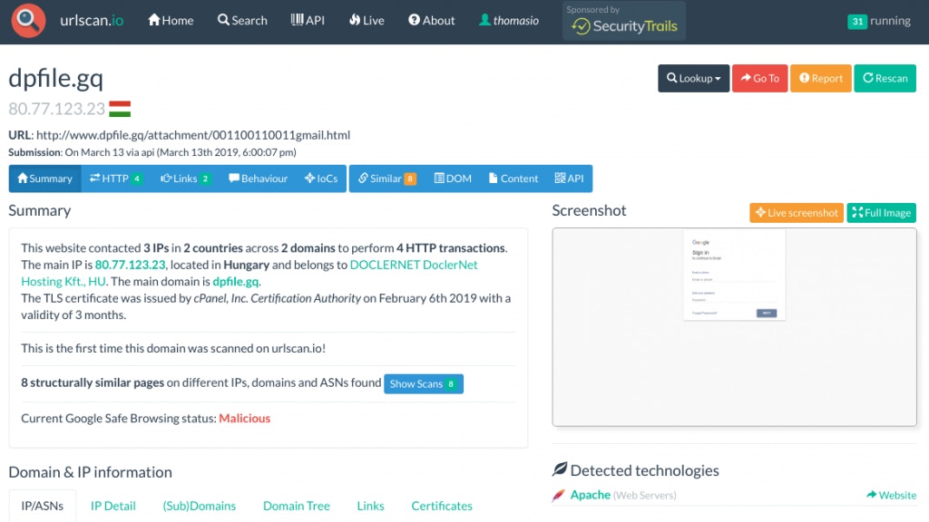
Task: Open the DOCLERNET DoclerNet Hosting link
Action: pyautogui.click(x=249, y=273)
